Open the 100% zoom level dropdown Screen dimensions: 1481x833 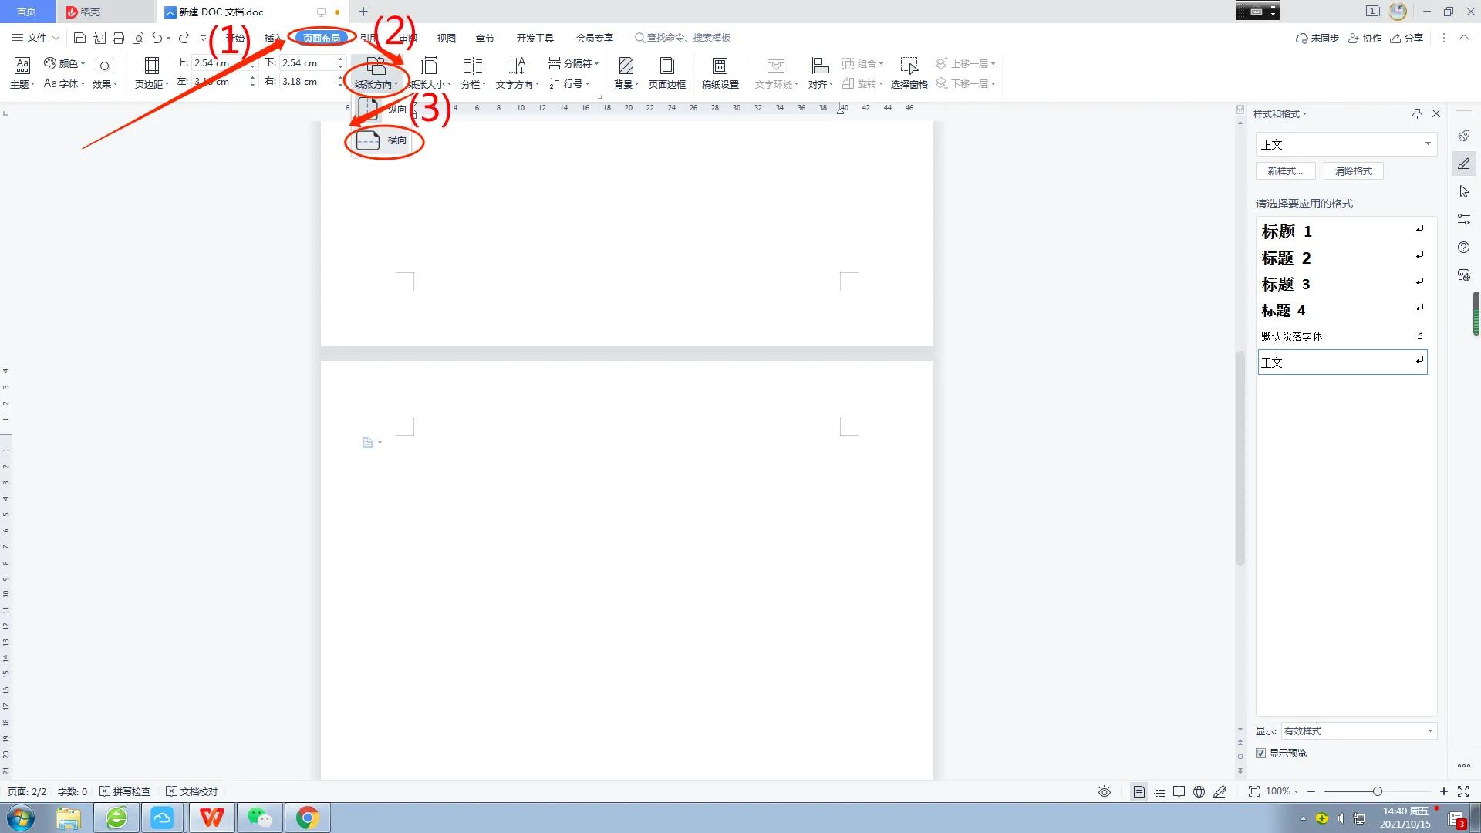(x=1282, y=791)
